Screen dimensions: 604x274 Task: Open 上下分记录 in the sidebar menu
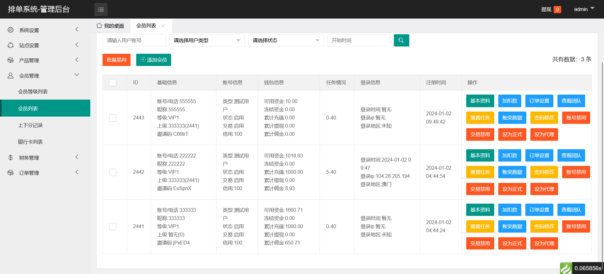pyautogui.click(x=30, y=125)
